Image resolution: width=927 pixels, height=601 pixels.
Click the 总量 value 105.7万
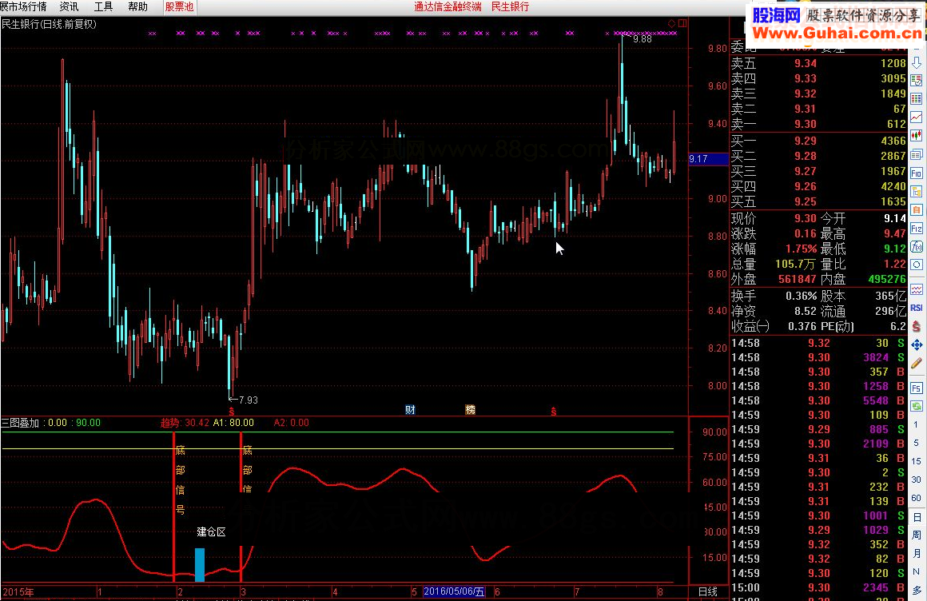(x=795, y=264)
